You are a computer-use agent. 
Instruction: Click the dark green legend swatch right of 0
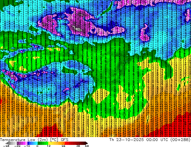39,143
